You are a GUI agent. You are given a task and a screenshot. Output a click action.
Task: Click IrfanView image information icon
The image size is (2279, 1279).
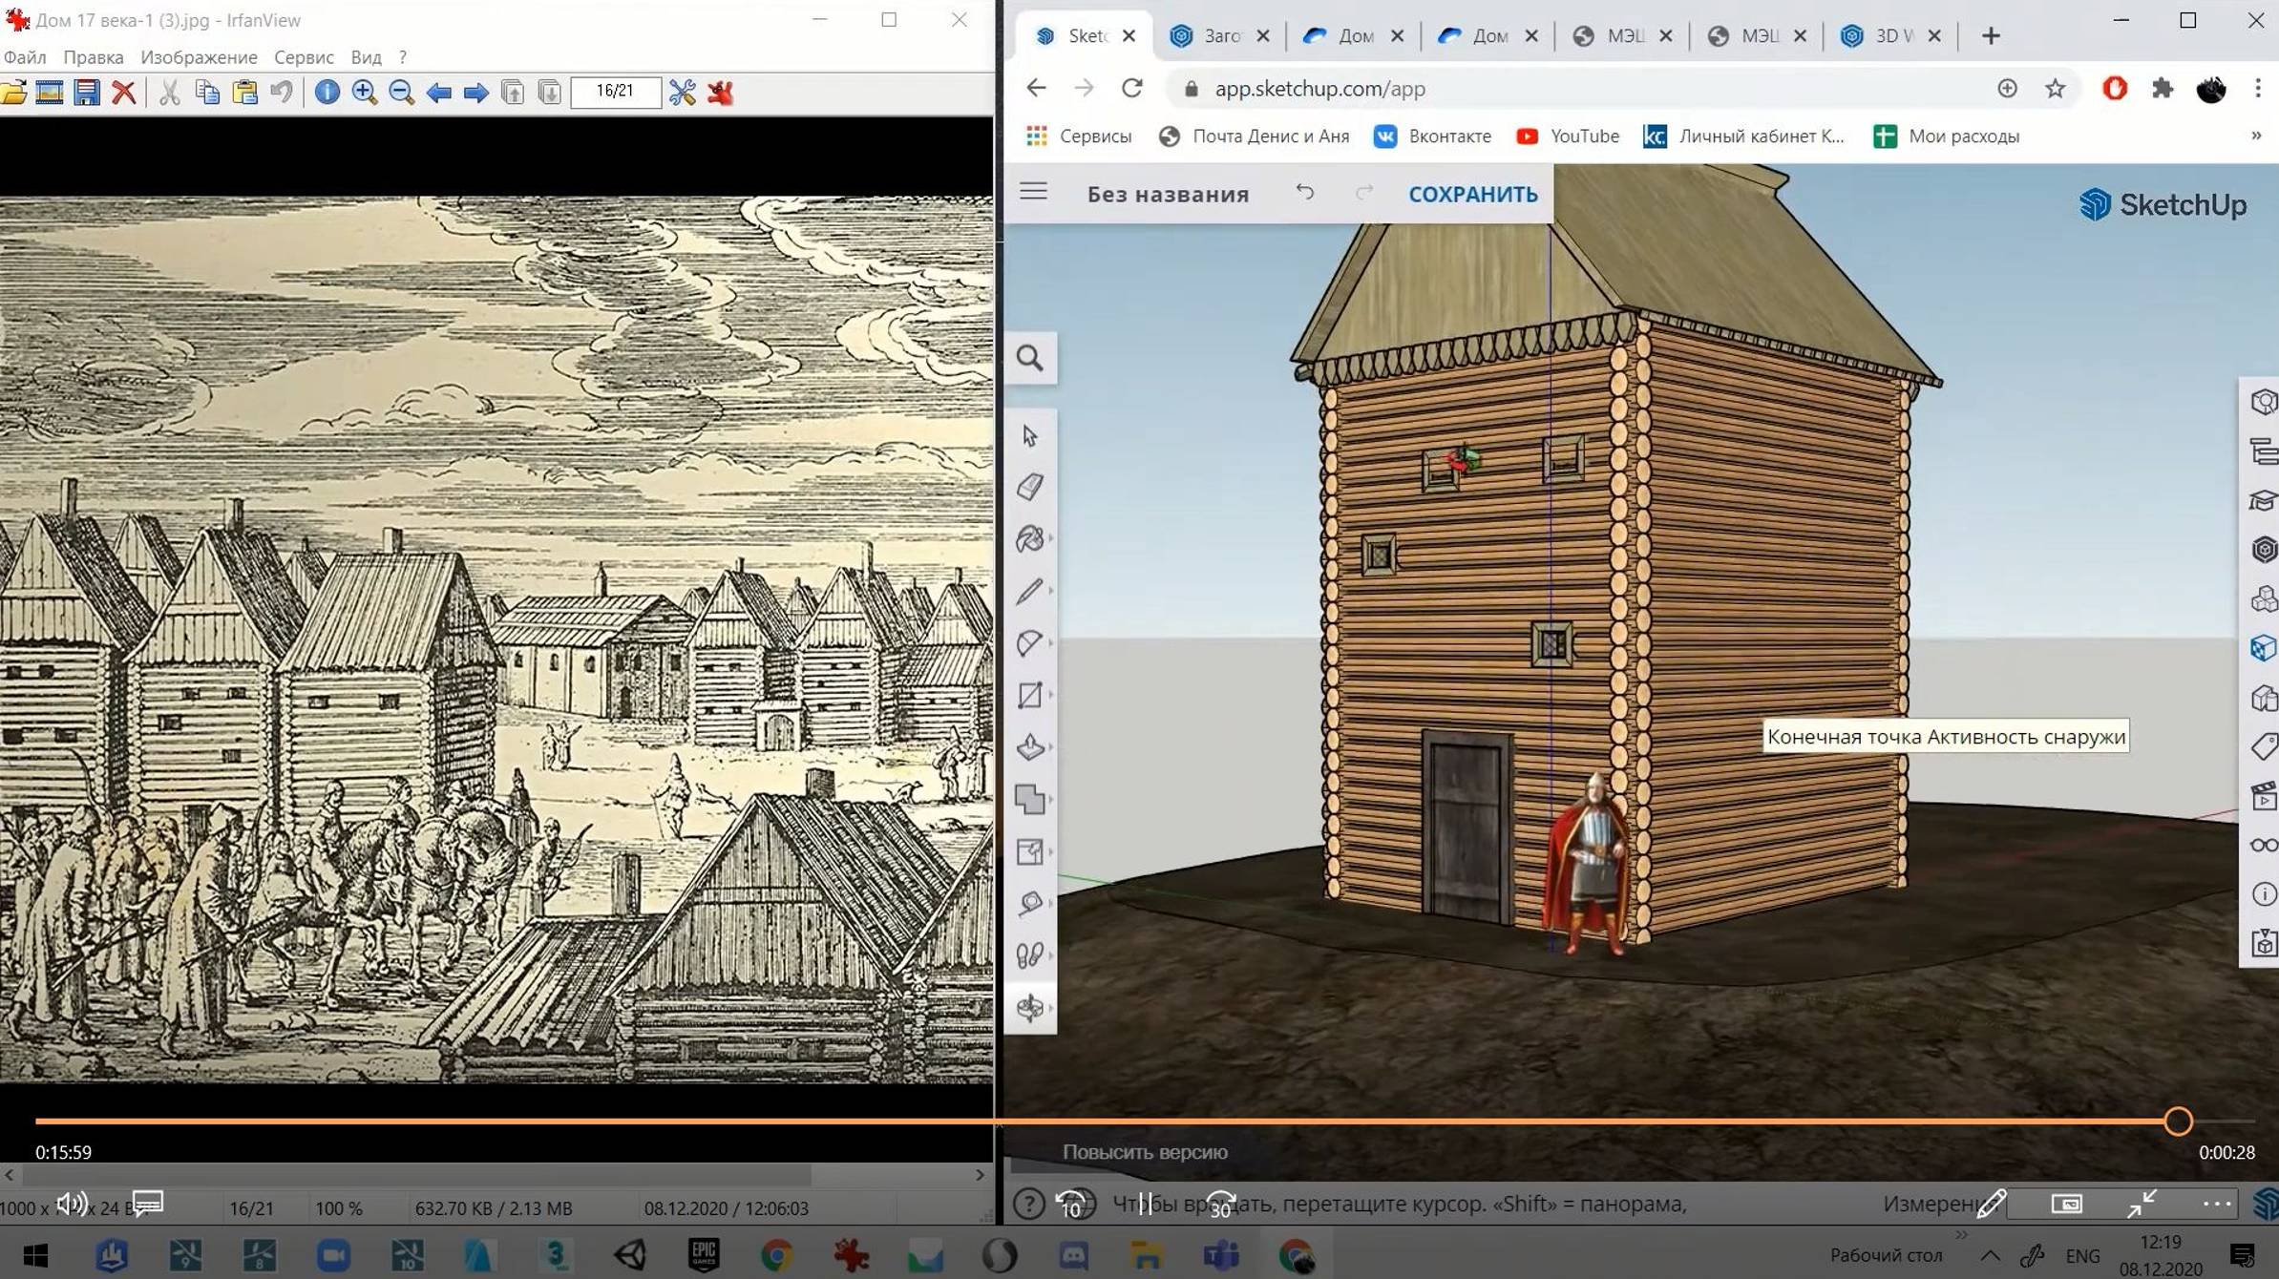(x=327, y=93)
